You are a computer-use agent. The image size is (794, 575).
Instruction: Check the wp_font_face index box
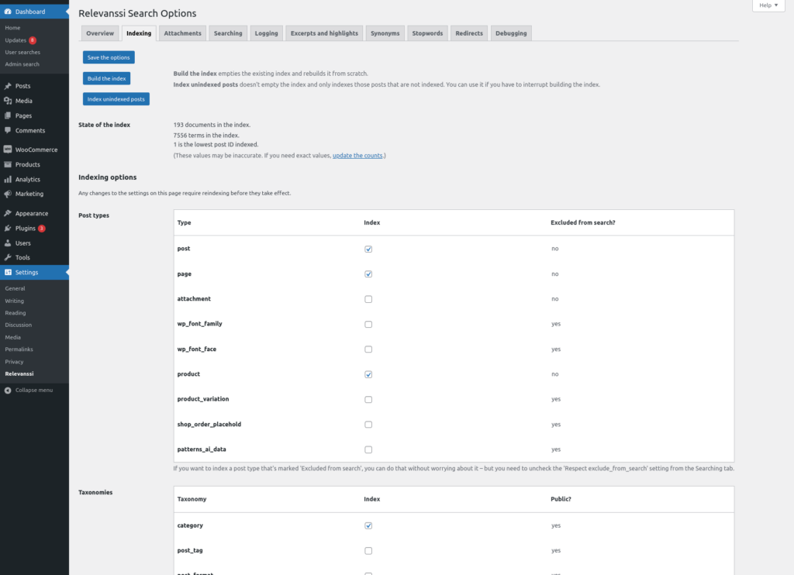368,349
